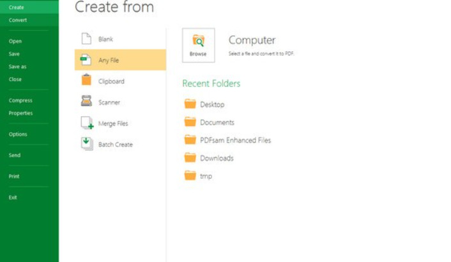Select the Any File label
The height and width of the screenshot is (262, 451).
coord(109,60)
